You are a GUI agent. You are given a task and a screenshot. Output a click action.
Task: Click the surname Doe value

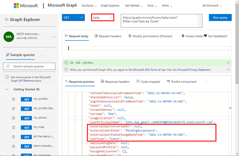pyautogui.click(x=111, y=114)
